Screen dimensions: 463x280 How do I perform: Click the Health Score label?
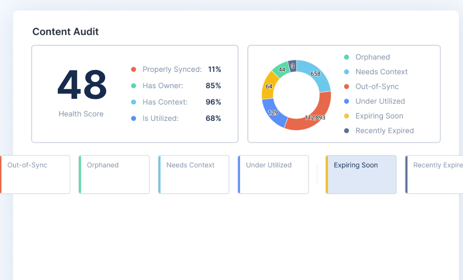tap(81, 114)
